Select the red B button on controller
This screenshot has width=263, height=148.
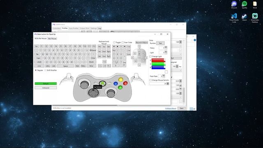[125, 83]
